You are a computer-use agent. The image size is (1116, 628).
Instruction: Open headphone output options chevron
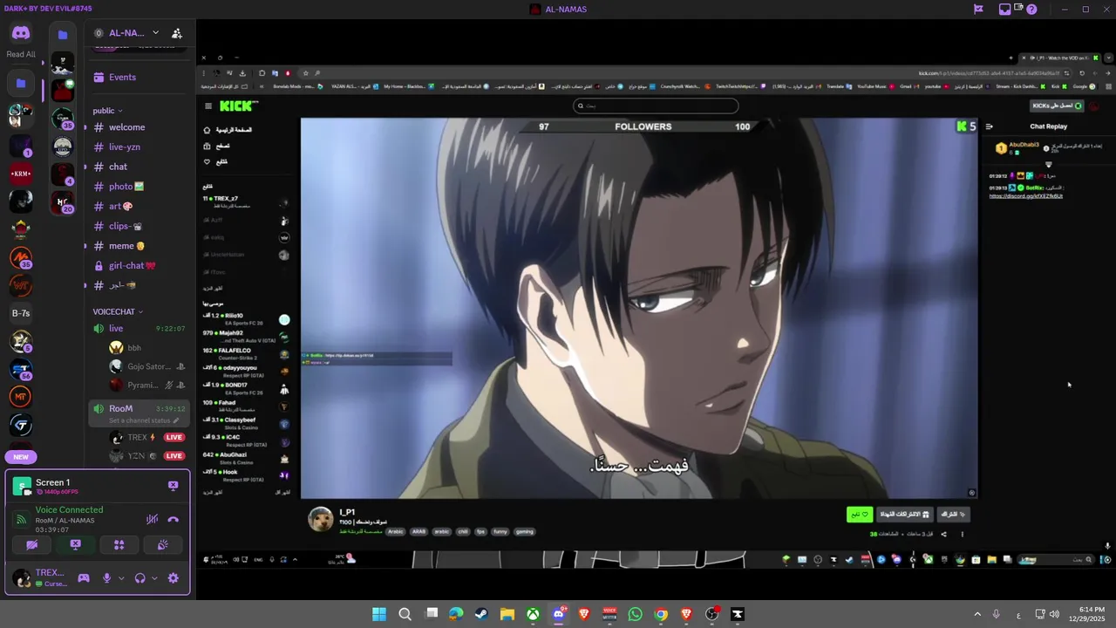(154, 577)
